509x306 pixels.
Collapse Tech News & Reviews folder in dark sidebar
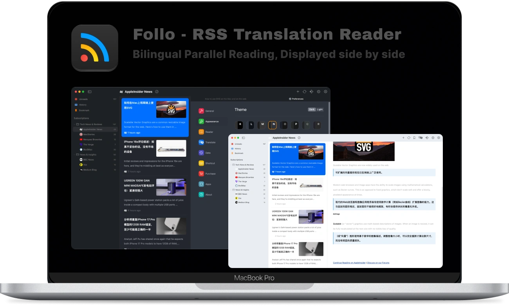coord(74,124)
